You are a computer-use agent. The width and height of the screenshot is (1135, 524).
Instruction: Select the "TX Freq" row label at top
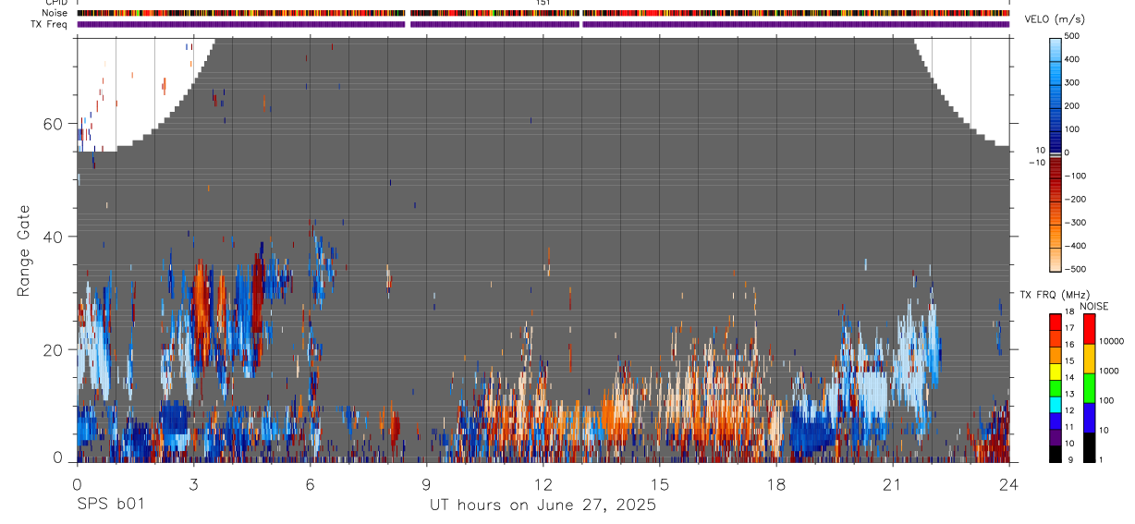(50, 24)
